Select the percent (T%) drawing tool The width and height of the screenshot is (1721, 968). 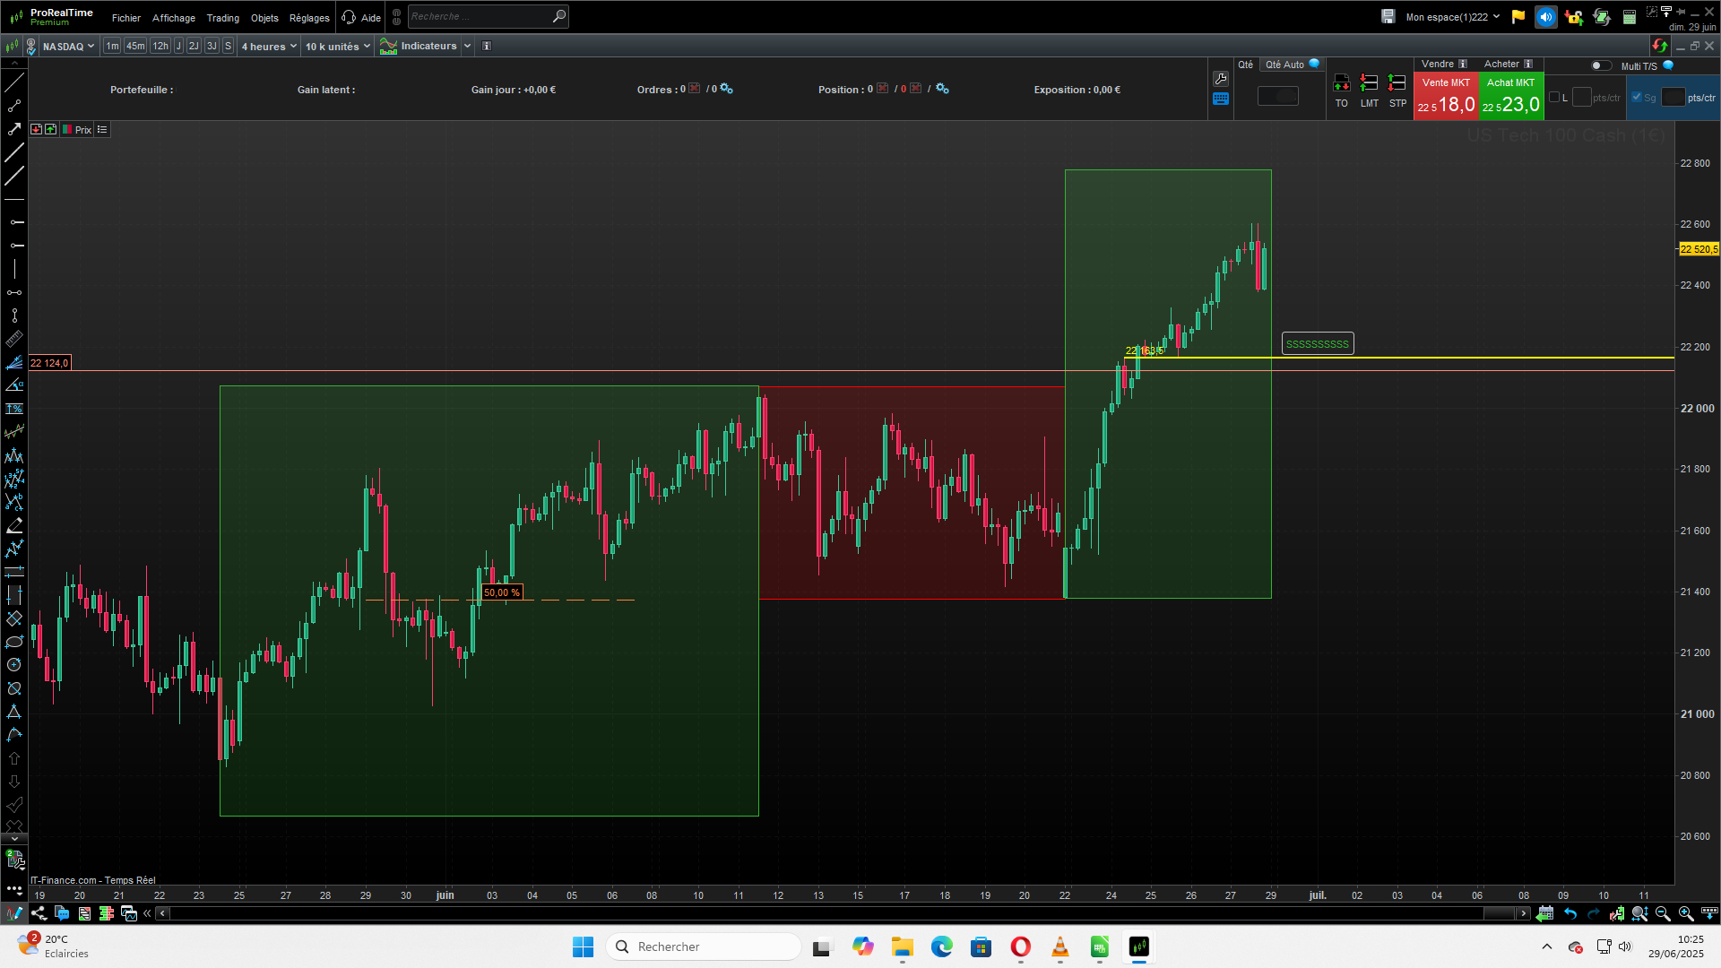coord(14,409)
